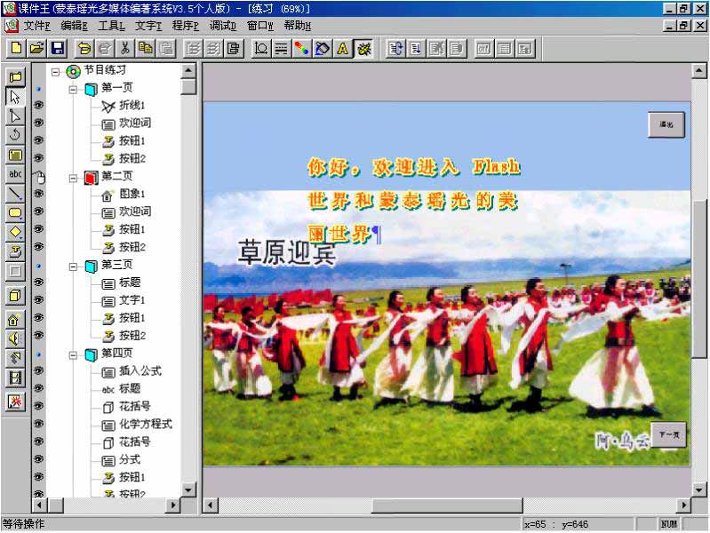Select the node edit arrow tool
This screenshot has height=533, width=710.
click(15, 116)
